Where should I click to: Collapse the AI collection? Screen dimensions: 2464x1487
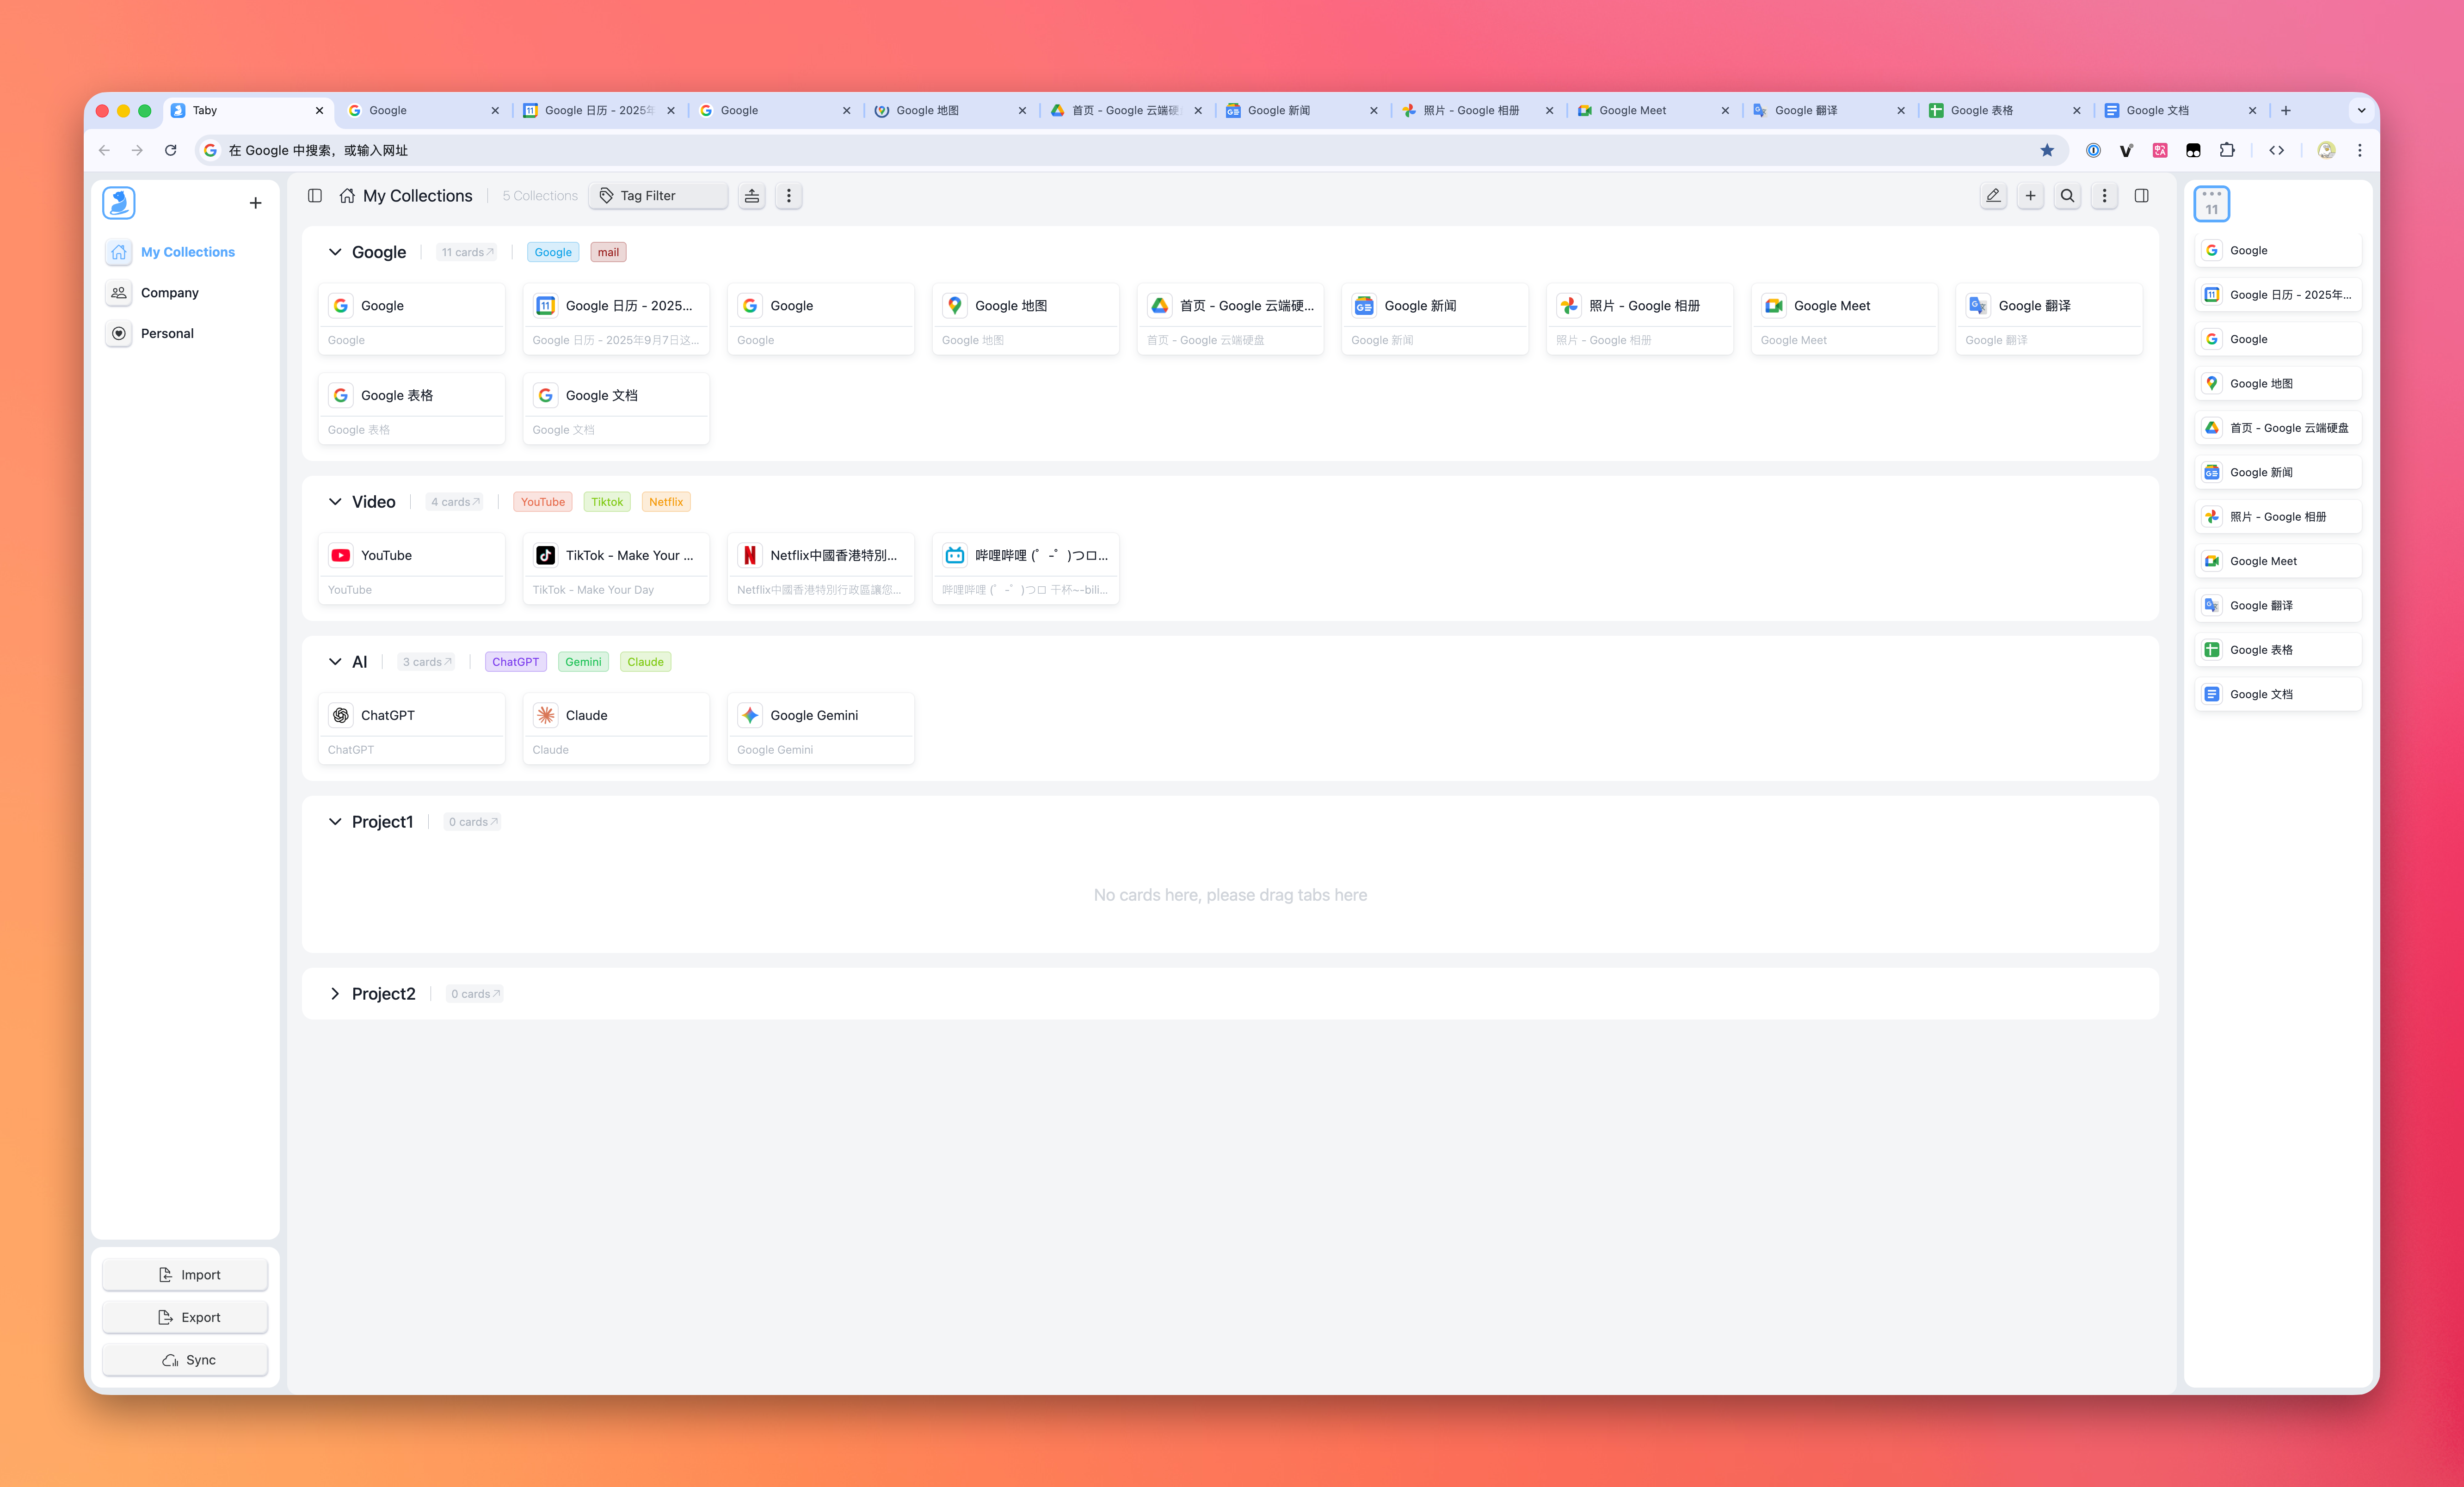coord(335,662)
